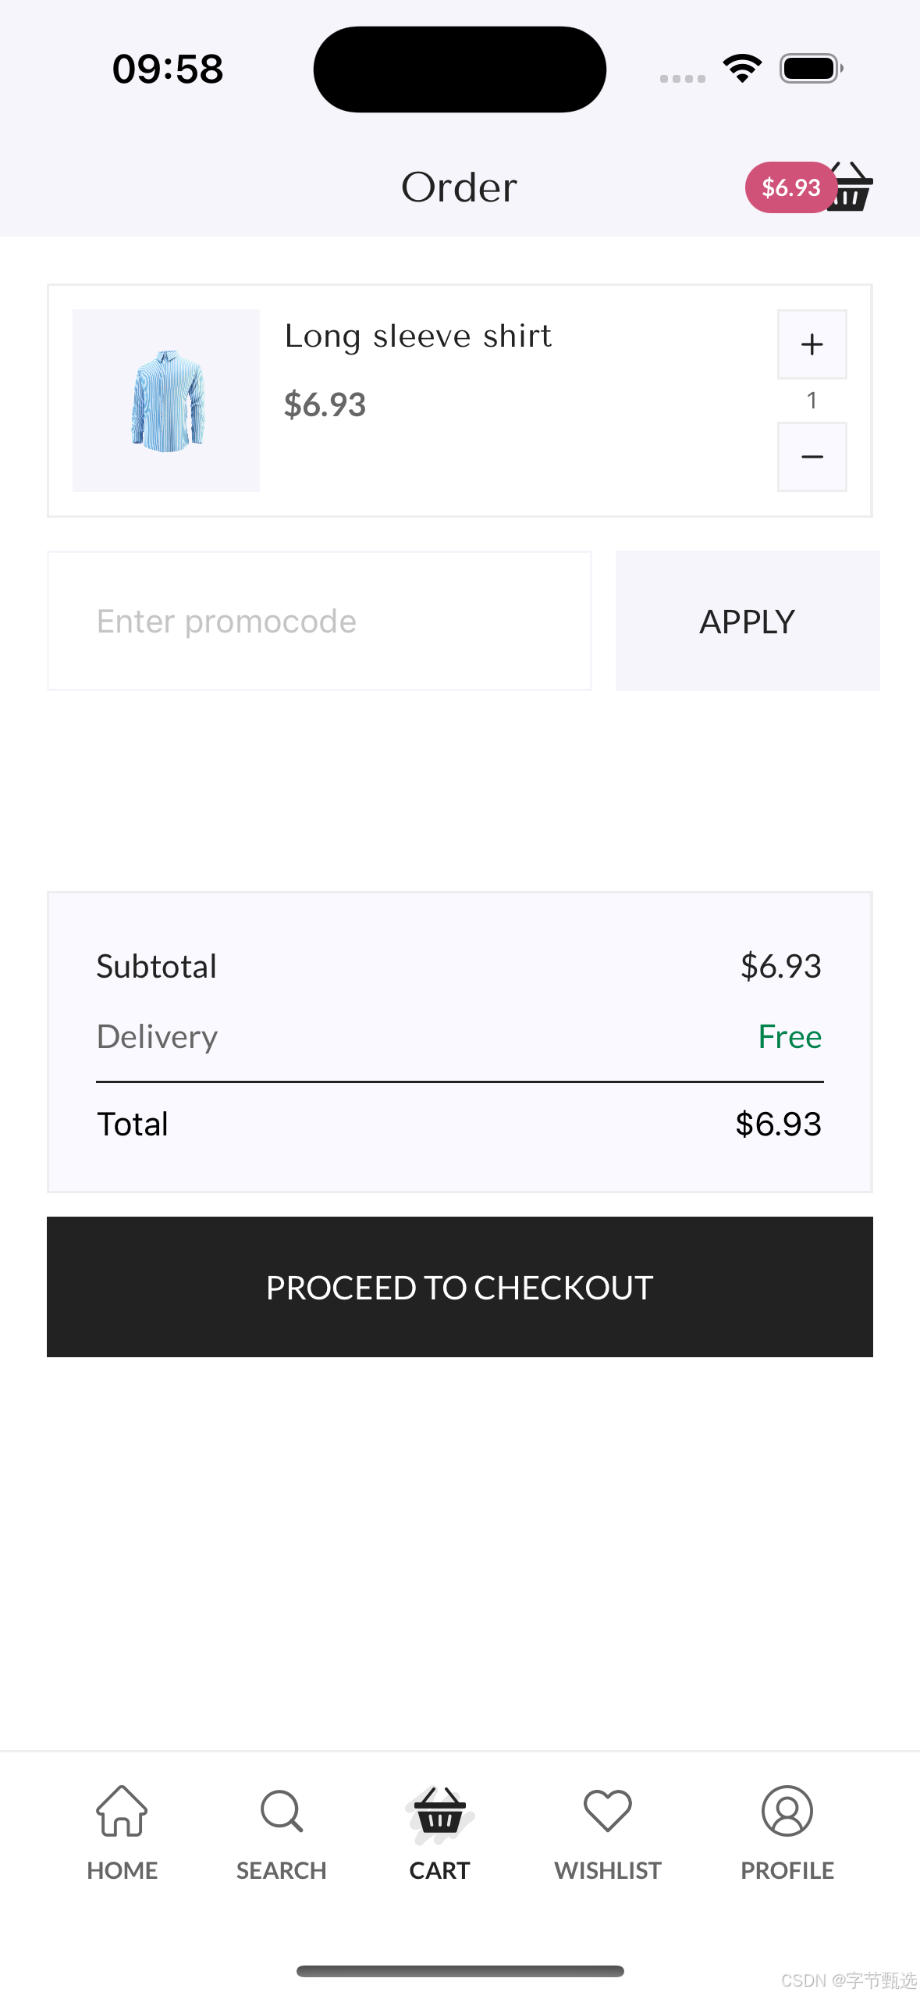The height and width of the screenshot is (1996, 920).
Task: Open the Wishlist heart icon
Action: [608, 1810]
